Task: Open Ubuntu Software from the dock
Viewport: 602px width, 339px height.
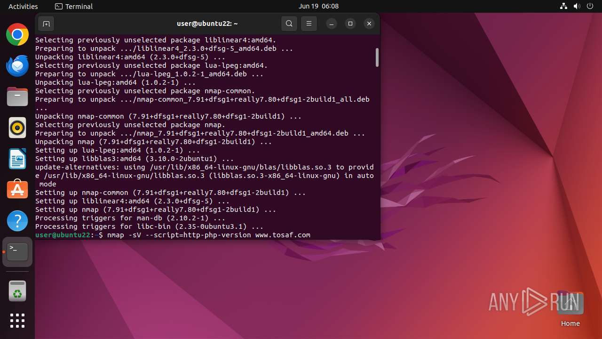Action: point(17,190)
